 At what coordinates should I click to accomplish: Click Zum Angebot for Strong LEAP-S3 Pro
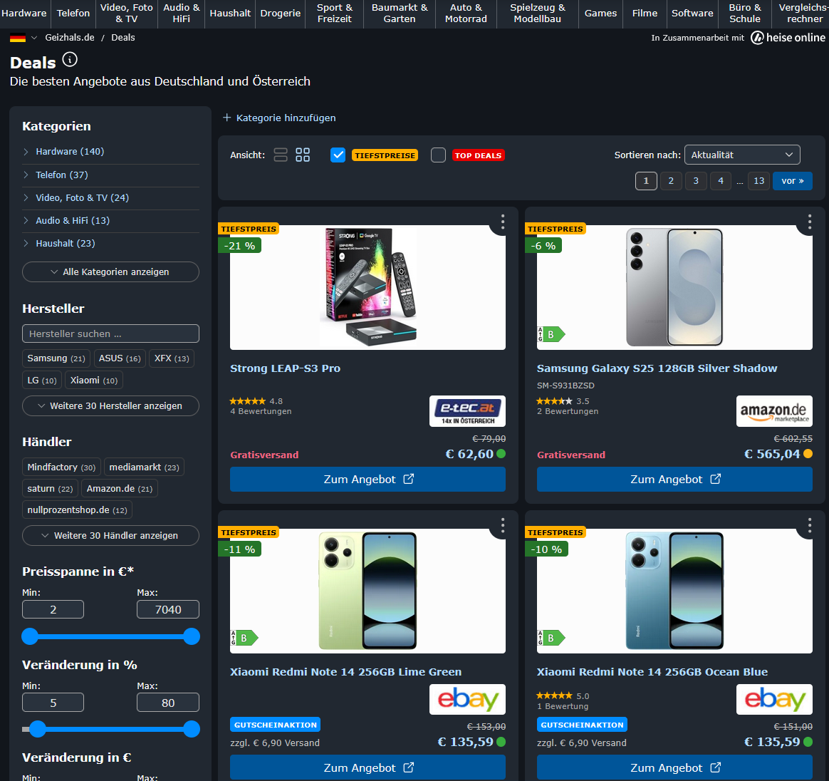[367, 480]
